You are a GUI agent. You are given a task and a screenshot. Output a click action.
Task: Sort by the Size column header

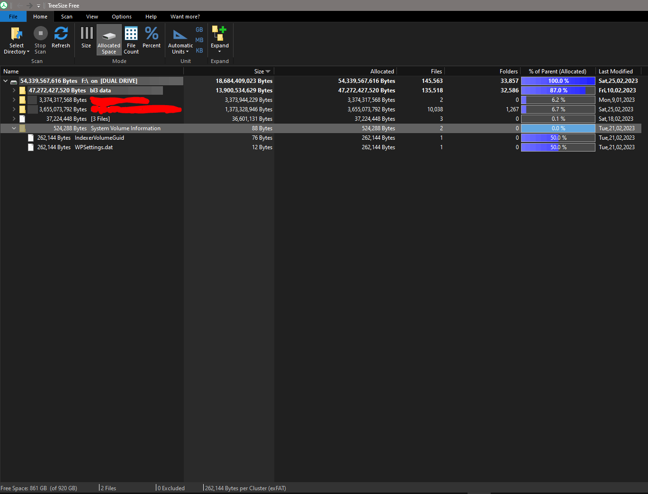229,72
